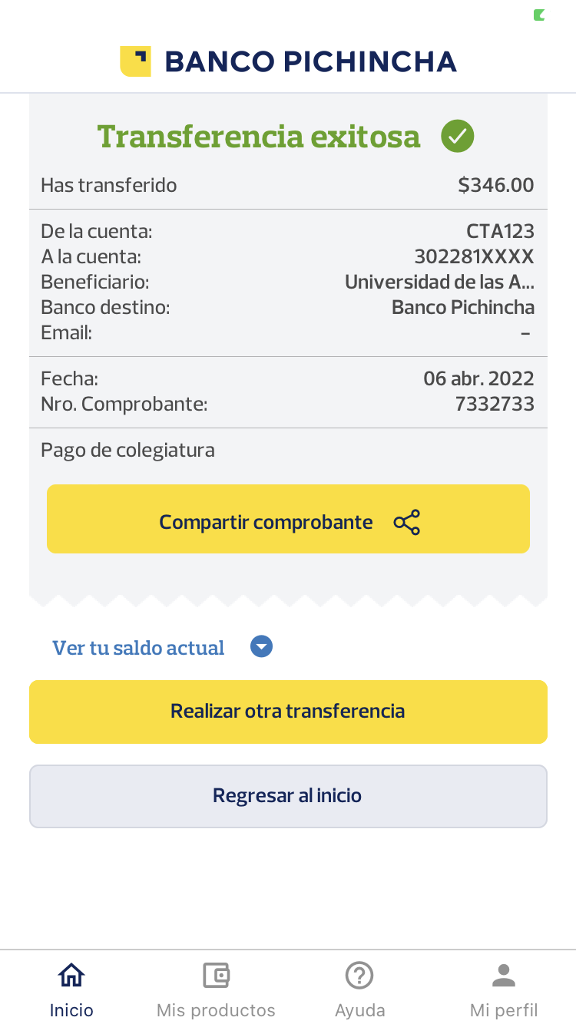Go to the Ayuda tab label
This screenshot has height=1024, width=576.
click(x=359, y=1010)
